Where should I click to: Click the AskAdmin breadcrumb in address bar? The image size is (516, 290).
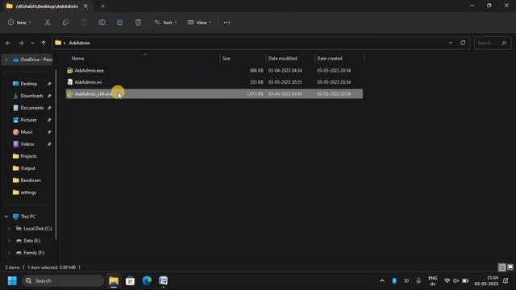coord(79,43)
